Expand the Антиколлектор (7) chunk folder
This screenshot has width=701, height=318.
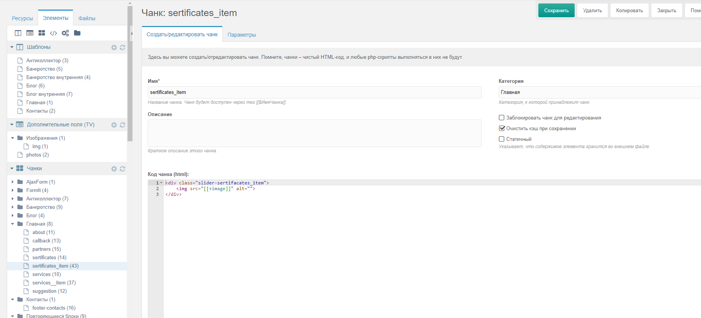[13, 199]
